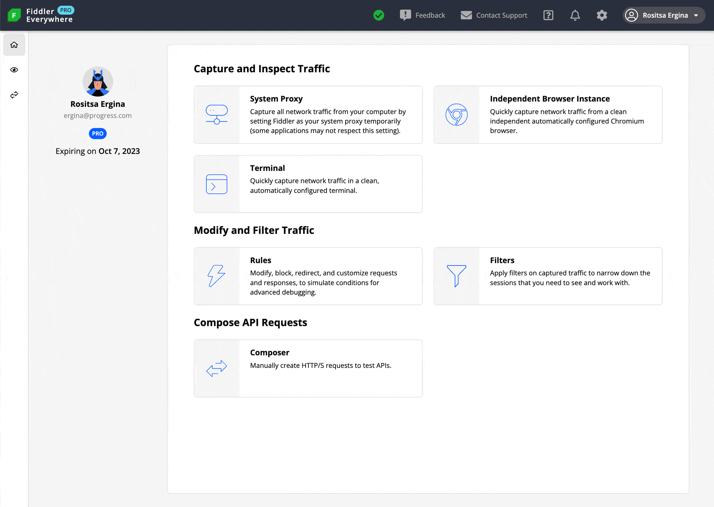Click the Filters description text
This screenshot has width=714, height=507.
(x=570, y=278)
